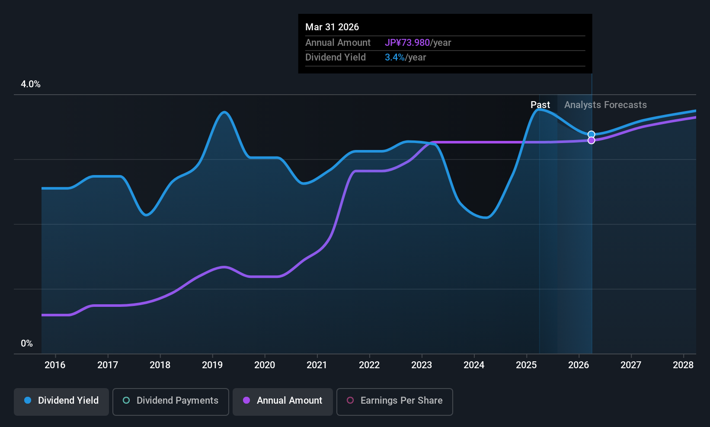
Task: Click the 2028 x-axis label
Action: [x=683, y=365]
